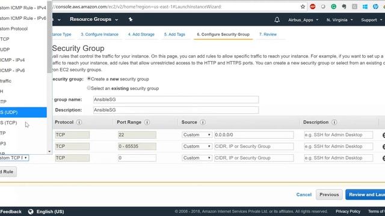Choose Custom ICMP Rule - IPv6 option

tap(23, 18)
